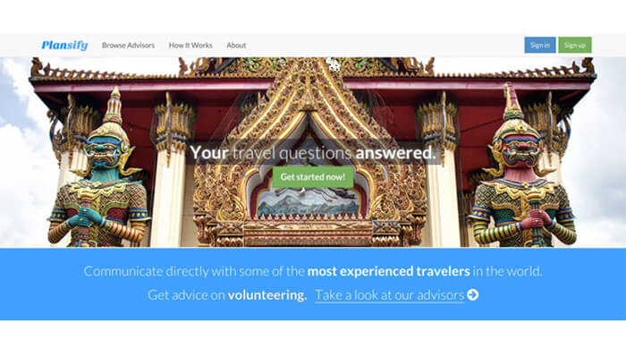
Task: Click the mountain mural under the temple arch
Action: [309, 203]
